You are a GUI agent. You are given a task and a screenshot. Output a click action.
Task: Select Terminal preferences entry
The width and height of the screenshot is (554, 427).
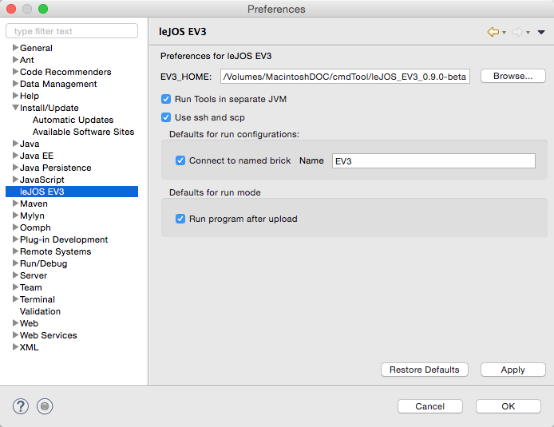coord(38,299)
